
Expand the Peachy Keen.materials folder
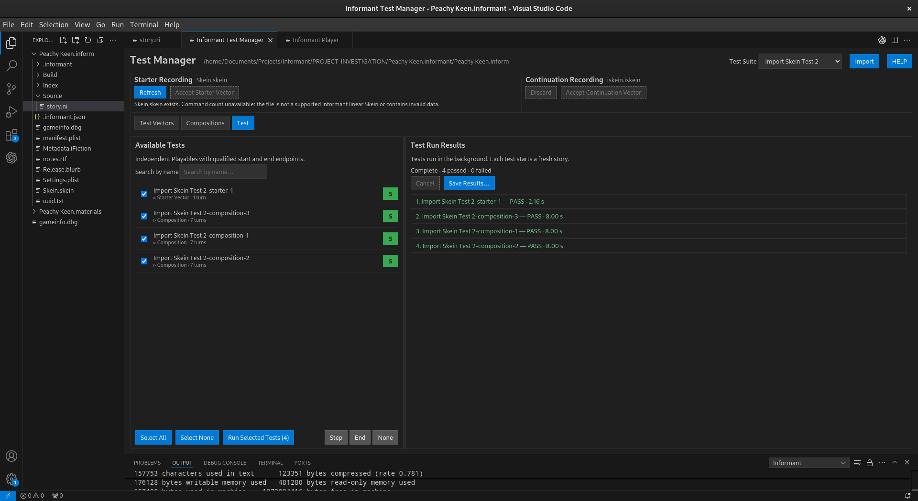(x=70, y=211)
